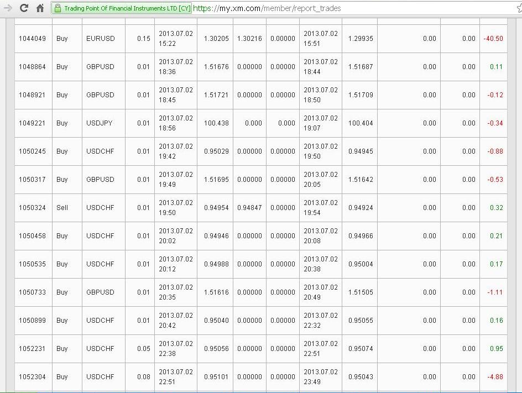Click the 0.16 profit value
Screen dimensions: 522x393
[x=497, y=321]
